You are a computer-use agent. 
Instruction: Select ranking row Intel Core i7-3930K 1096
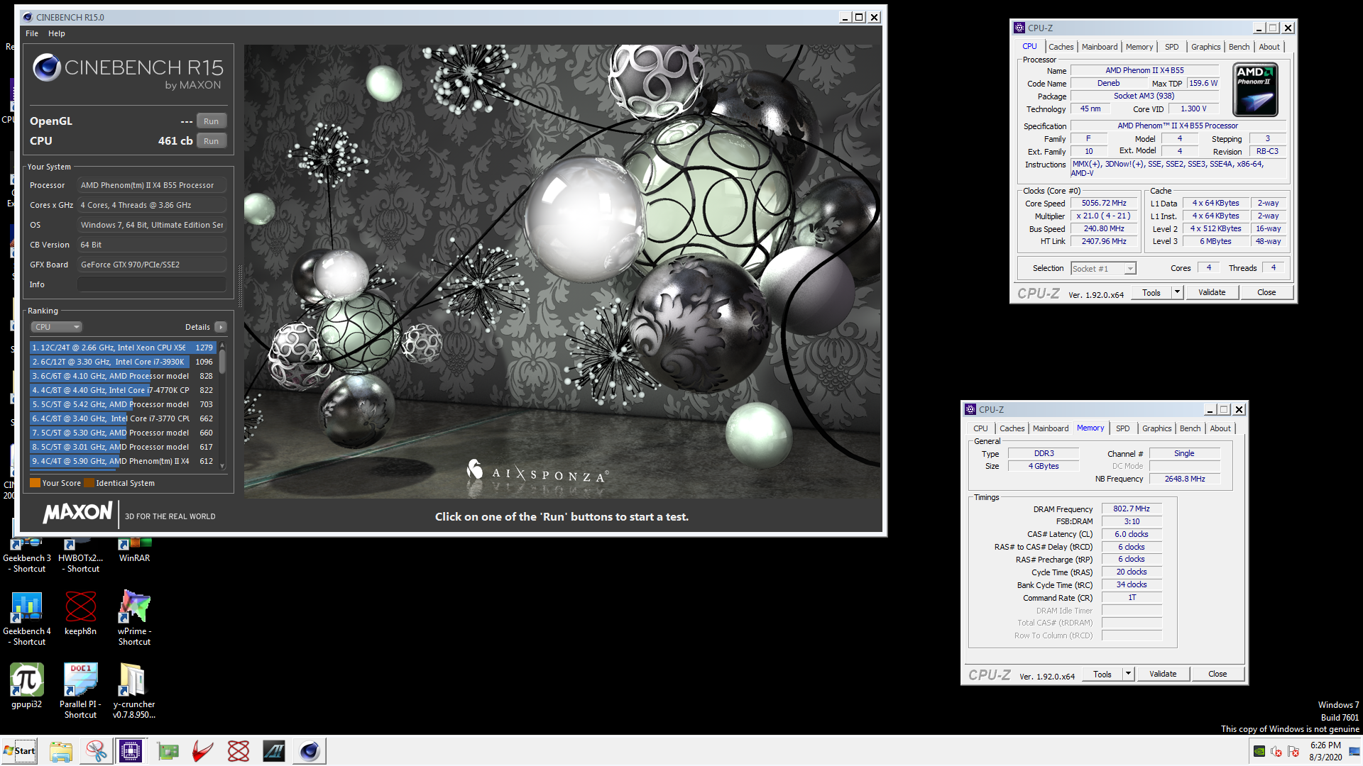coord(123,362)
